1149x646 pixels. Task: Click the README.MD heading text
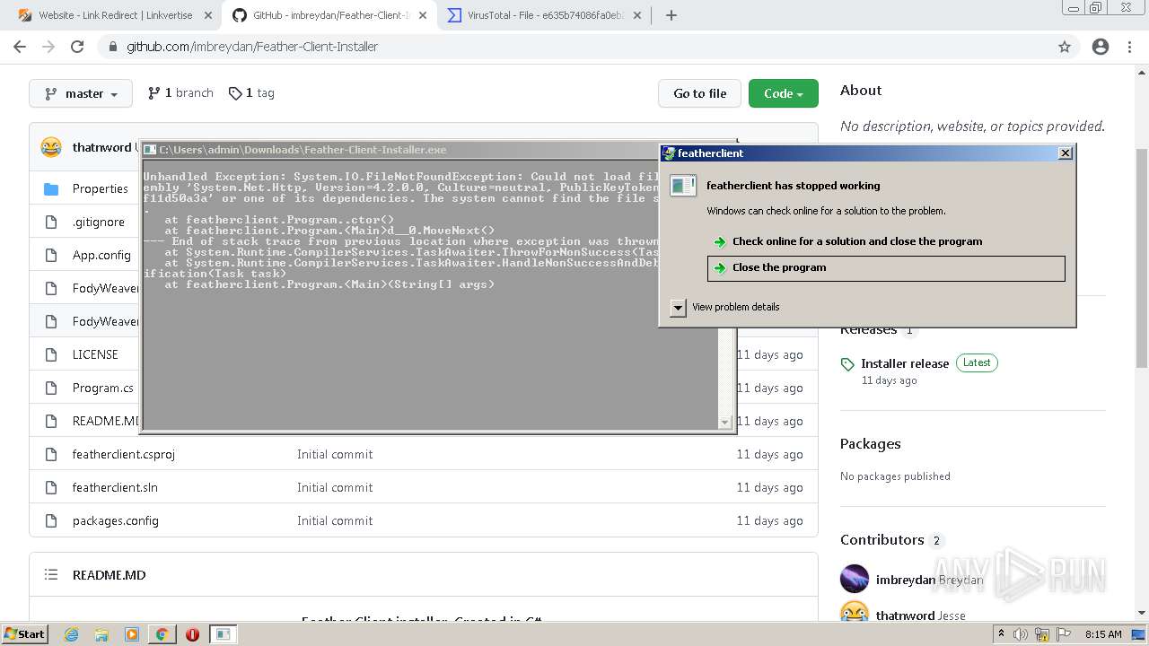109,575
